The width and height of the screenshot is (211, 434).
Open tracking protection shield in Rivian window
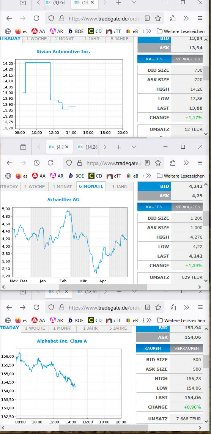(51, 19)
